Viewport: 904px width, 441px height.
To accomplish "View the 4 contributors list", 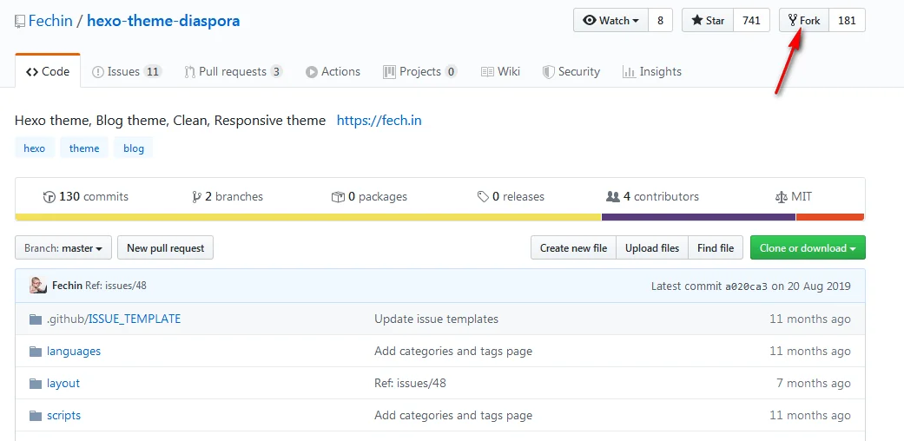I will (652, 196).
